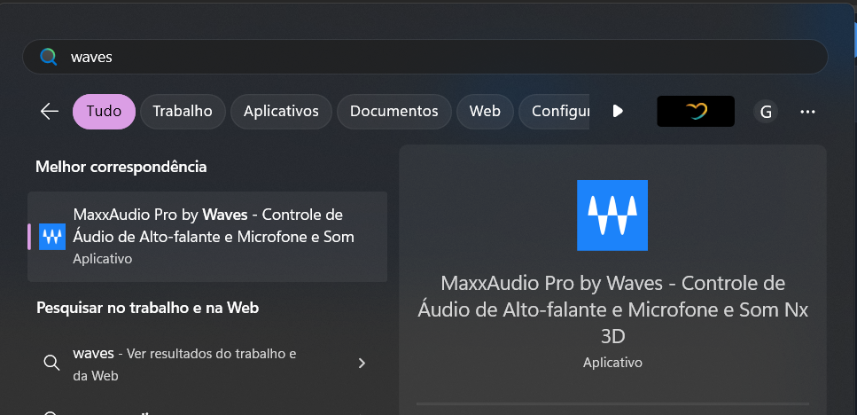Select the Tudo filter tab

click(104, 111)
